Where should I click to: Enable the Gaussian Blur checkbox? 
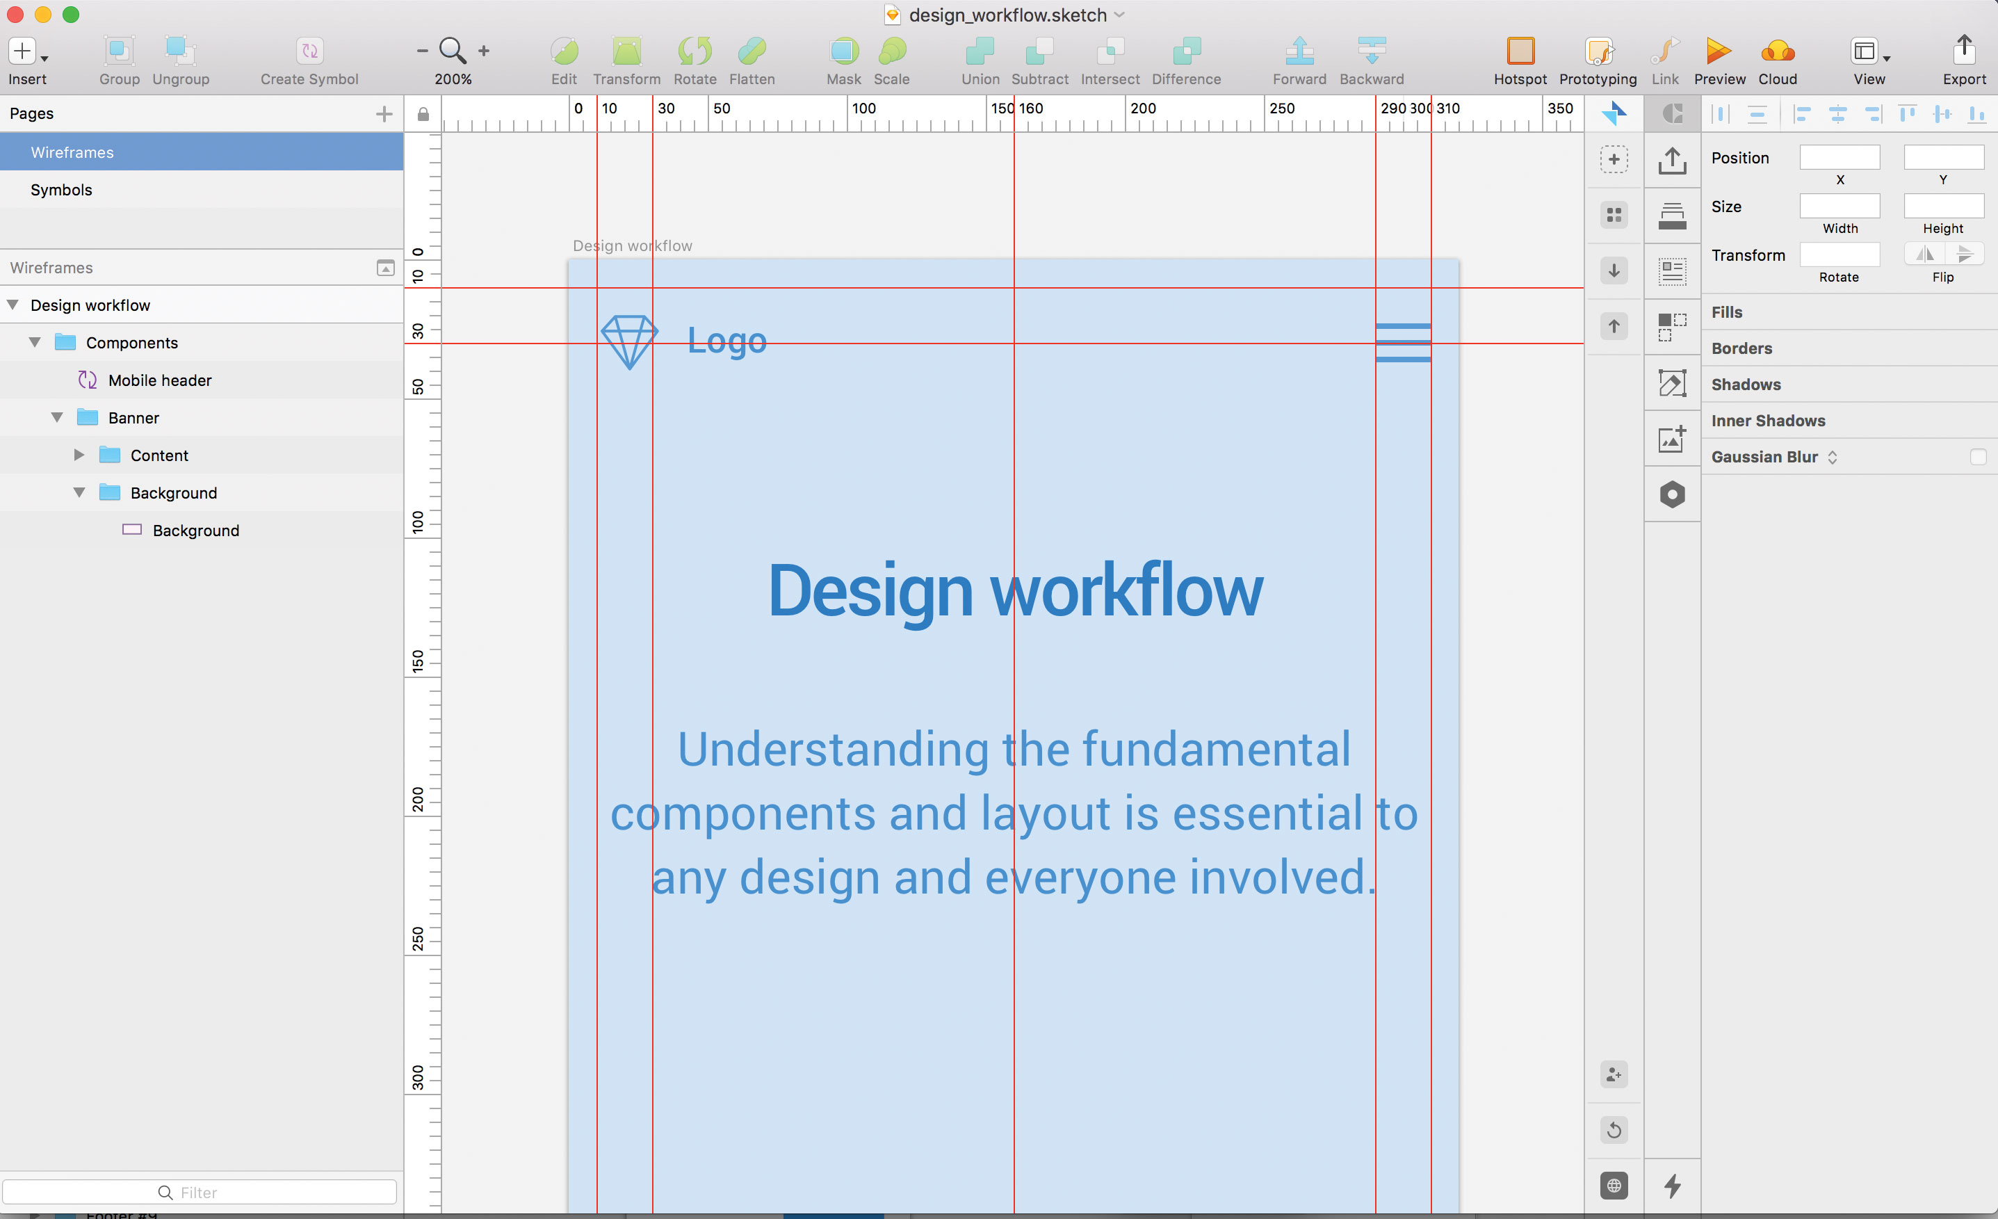click(x=1978, y=457)
